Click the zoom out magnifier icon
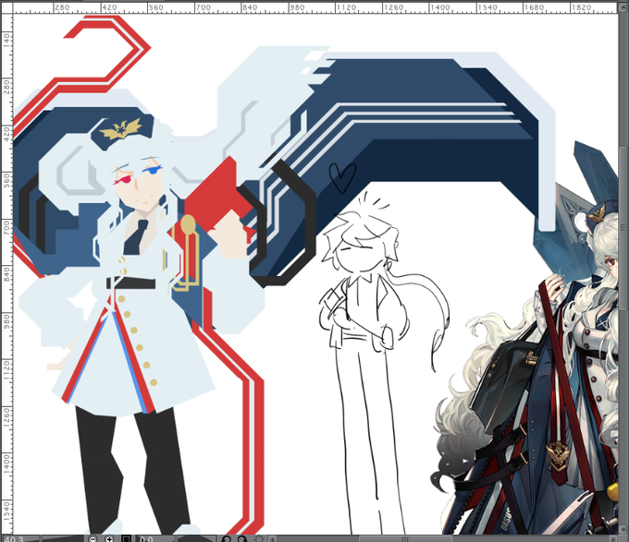The width and height of the screenshot is (629, 542). click(92, 539)
